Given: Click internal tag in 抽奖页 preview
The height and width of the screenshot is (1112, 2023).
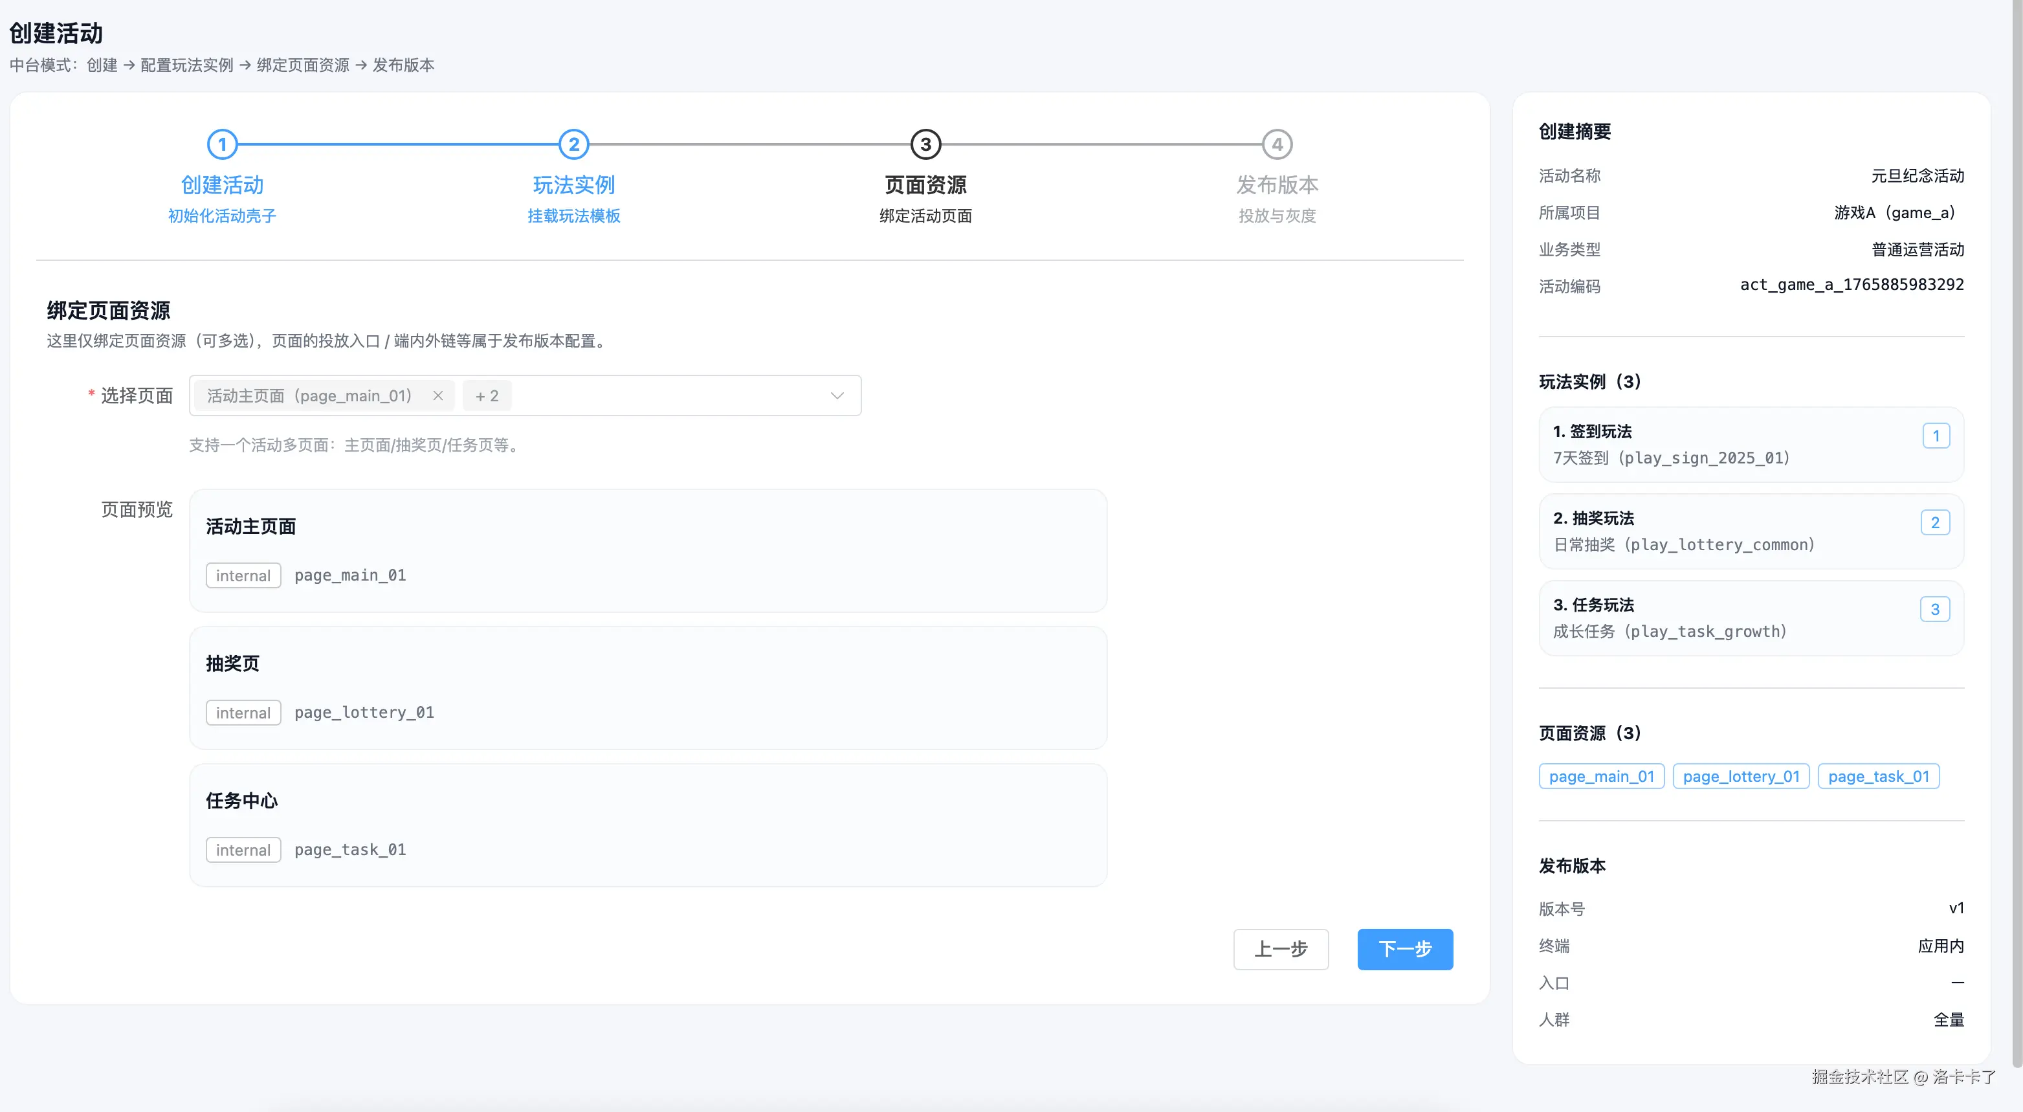Looking at the screenshot, I should point(243,712).
